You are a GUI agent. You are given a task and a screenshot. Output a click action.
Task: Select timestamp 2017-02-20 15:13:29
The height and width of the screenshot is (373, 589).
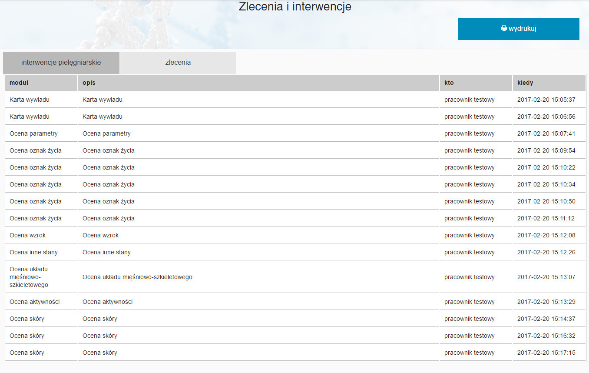click(x=546, y=302)
